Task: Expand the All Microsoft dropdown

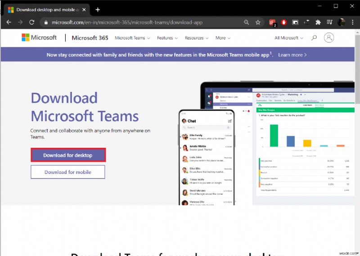Action: [x=289, y=38]
